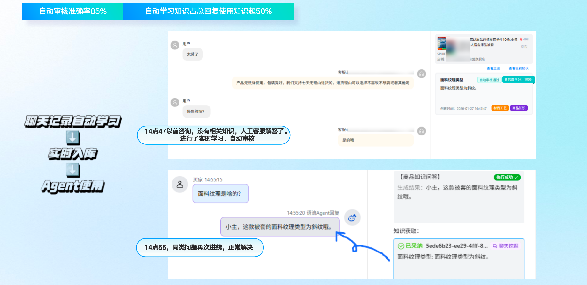Click the '太薄了' message bubble
The image size is (587, 285).
(193, 54)
